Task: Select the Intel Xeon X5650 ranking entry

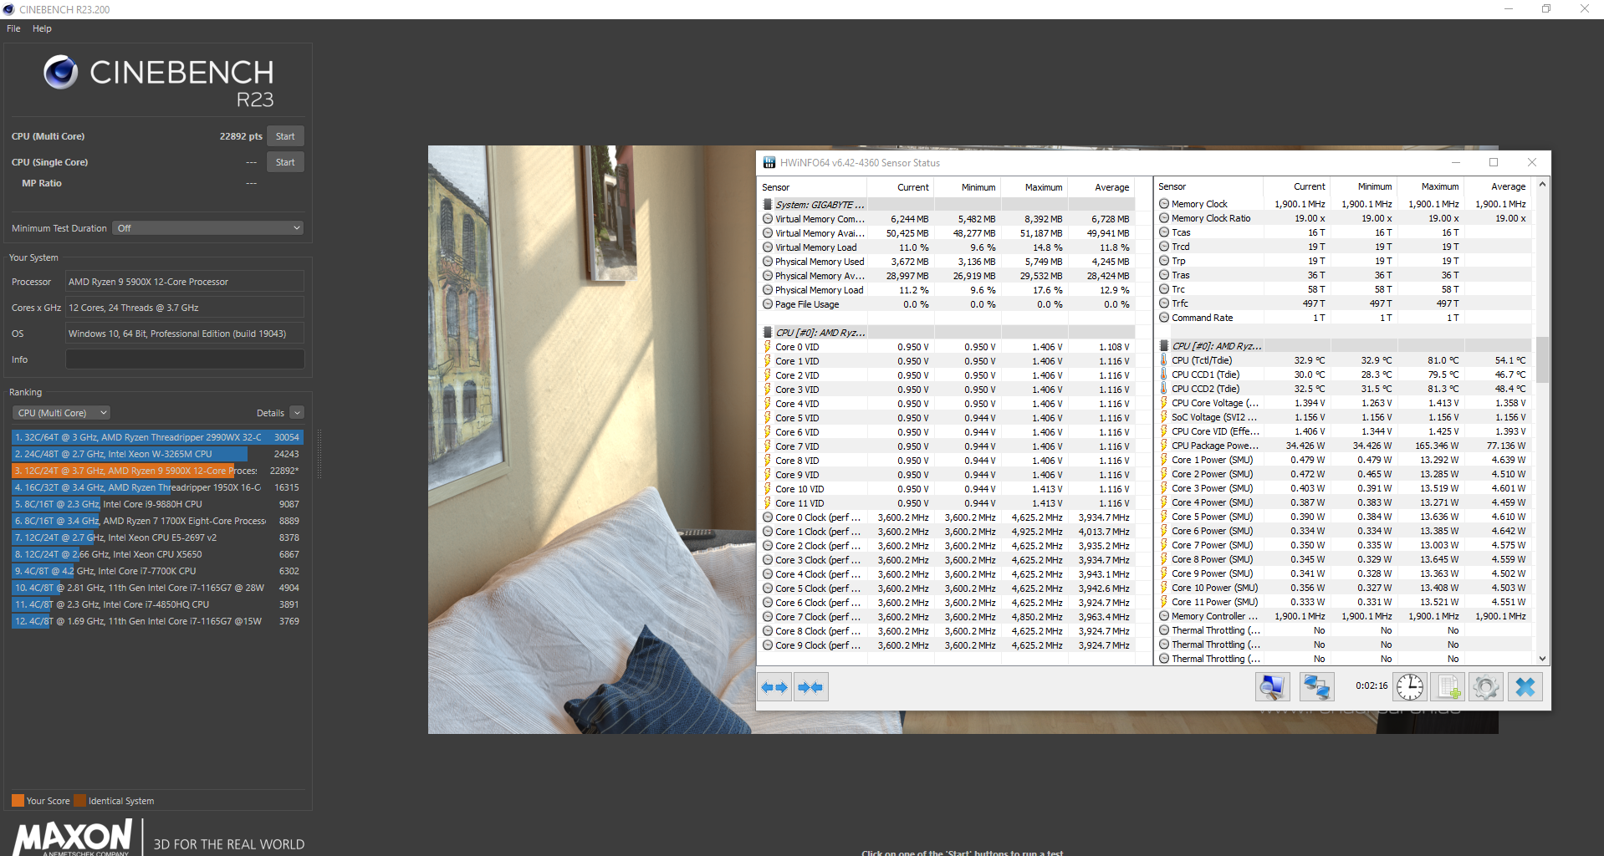Action: [157, 554]
